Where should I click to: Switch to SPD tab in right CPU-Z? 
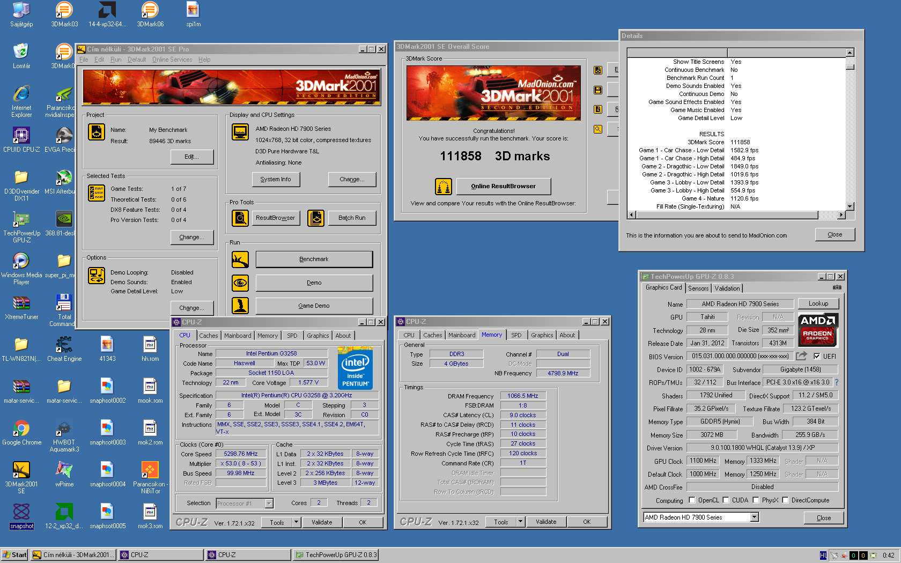(x=516, y=335)
